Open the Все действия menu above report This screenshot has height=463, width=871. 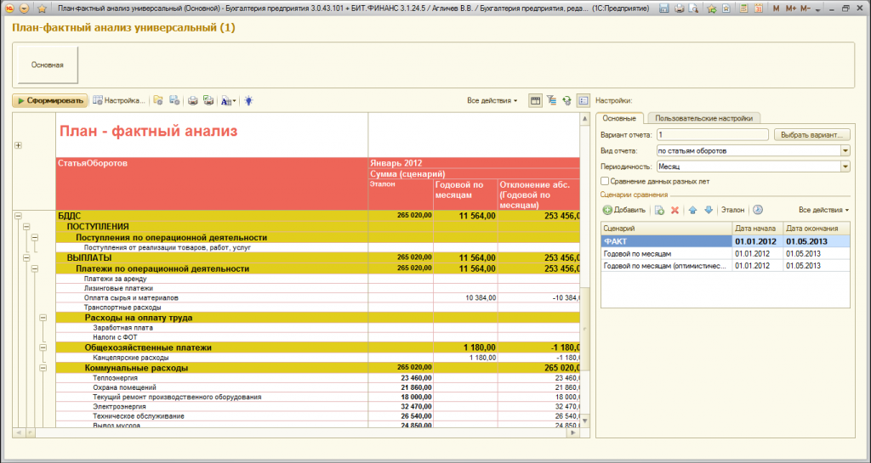(492, 100)
